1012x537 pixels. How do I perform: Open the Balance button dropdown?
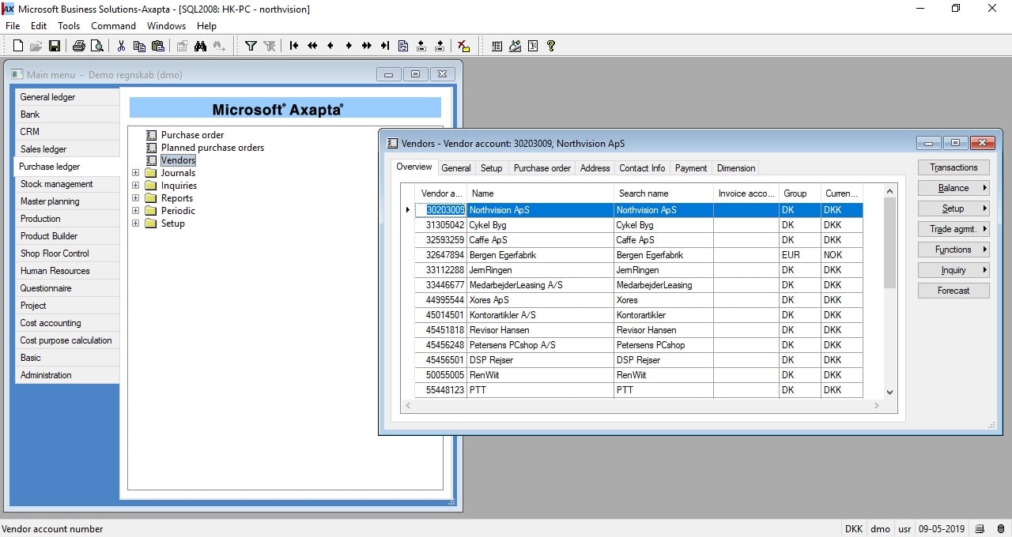coord(953,188)
